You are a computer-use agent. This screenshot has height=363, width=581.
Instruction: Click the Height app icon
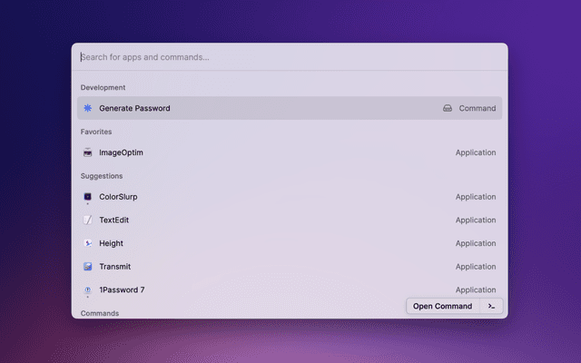tap(88, 243)
